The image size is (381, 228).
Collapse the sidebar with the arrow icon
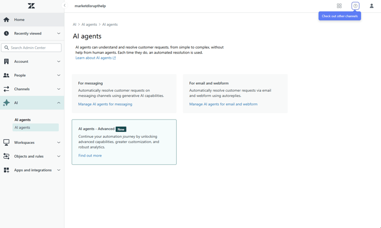tap(65, 6)
